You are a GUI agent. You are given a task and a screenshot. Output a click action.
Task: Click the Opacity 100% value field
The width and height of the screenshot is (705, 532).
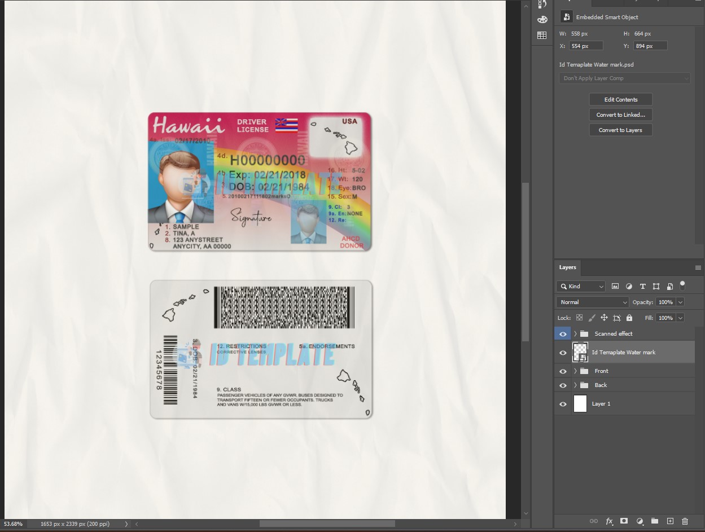(666, 302)
